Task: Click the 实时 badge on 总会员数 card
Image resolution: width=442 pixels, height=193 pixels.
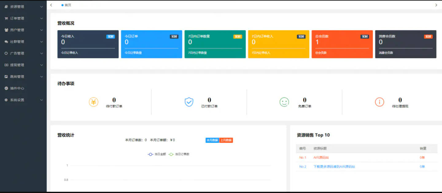Action: point(365,36)
